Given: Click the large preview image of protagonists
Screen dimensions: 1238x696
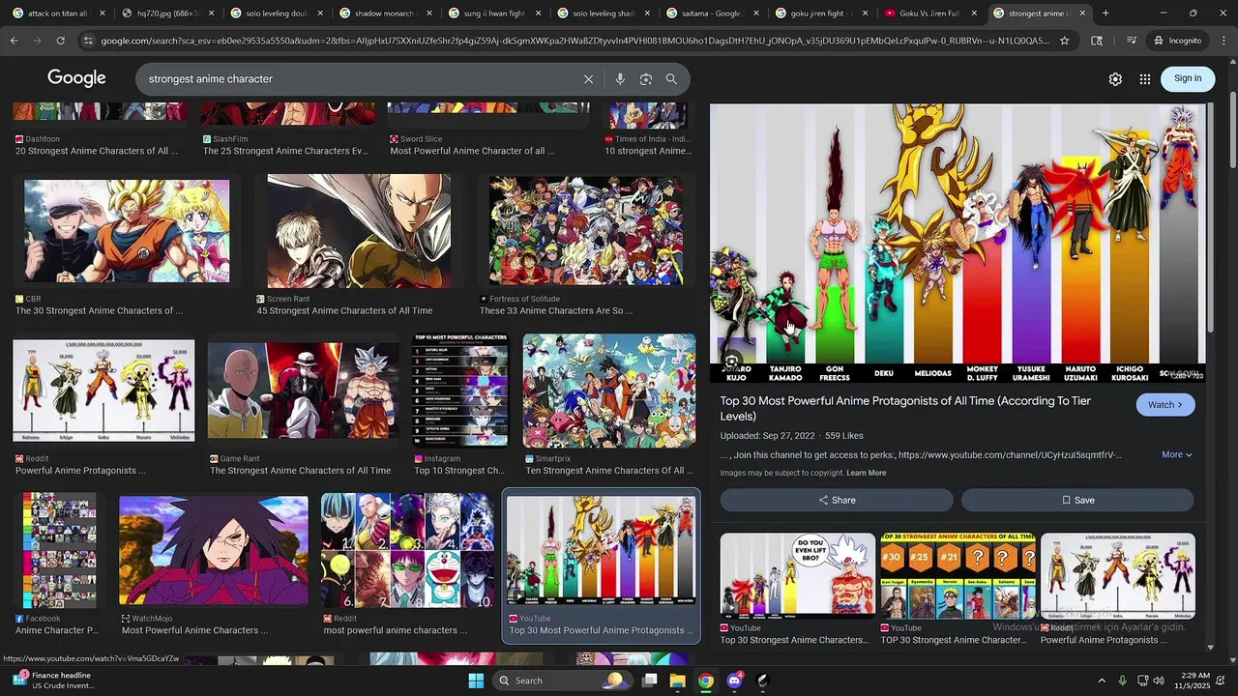Looking at the screenshot, I should [958, 243].
